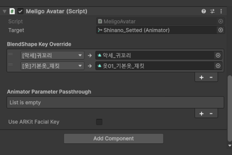Open object picker for the MeligoAvatar script field

pyautogui.click(x=220, y=21)
